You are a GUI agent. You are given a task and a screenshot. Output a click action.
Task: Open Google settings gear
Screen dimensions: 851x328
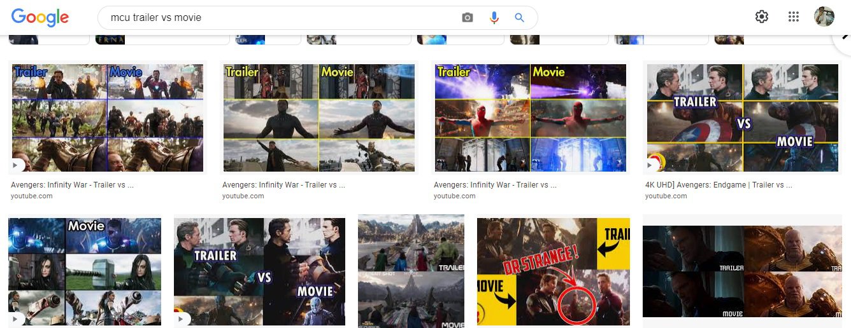tap(762, 17)
